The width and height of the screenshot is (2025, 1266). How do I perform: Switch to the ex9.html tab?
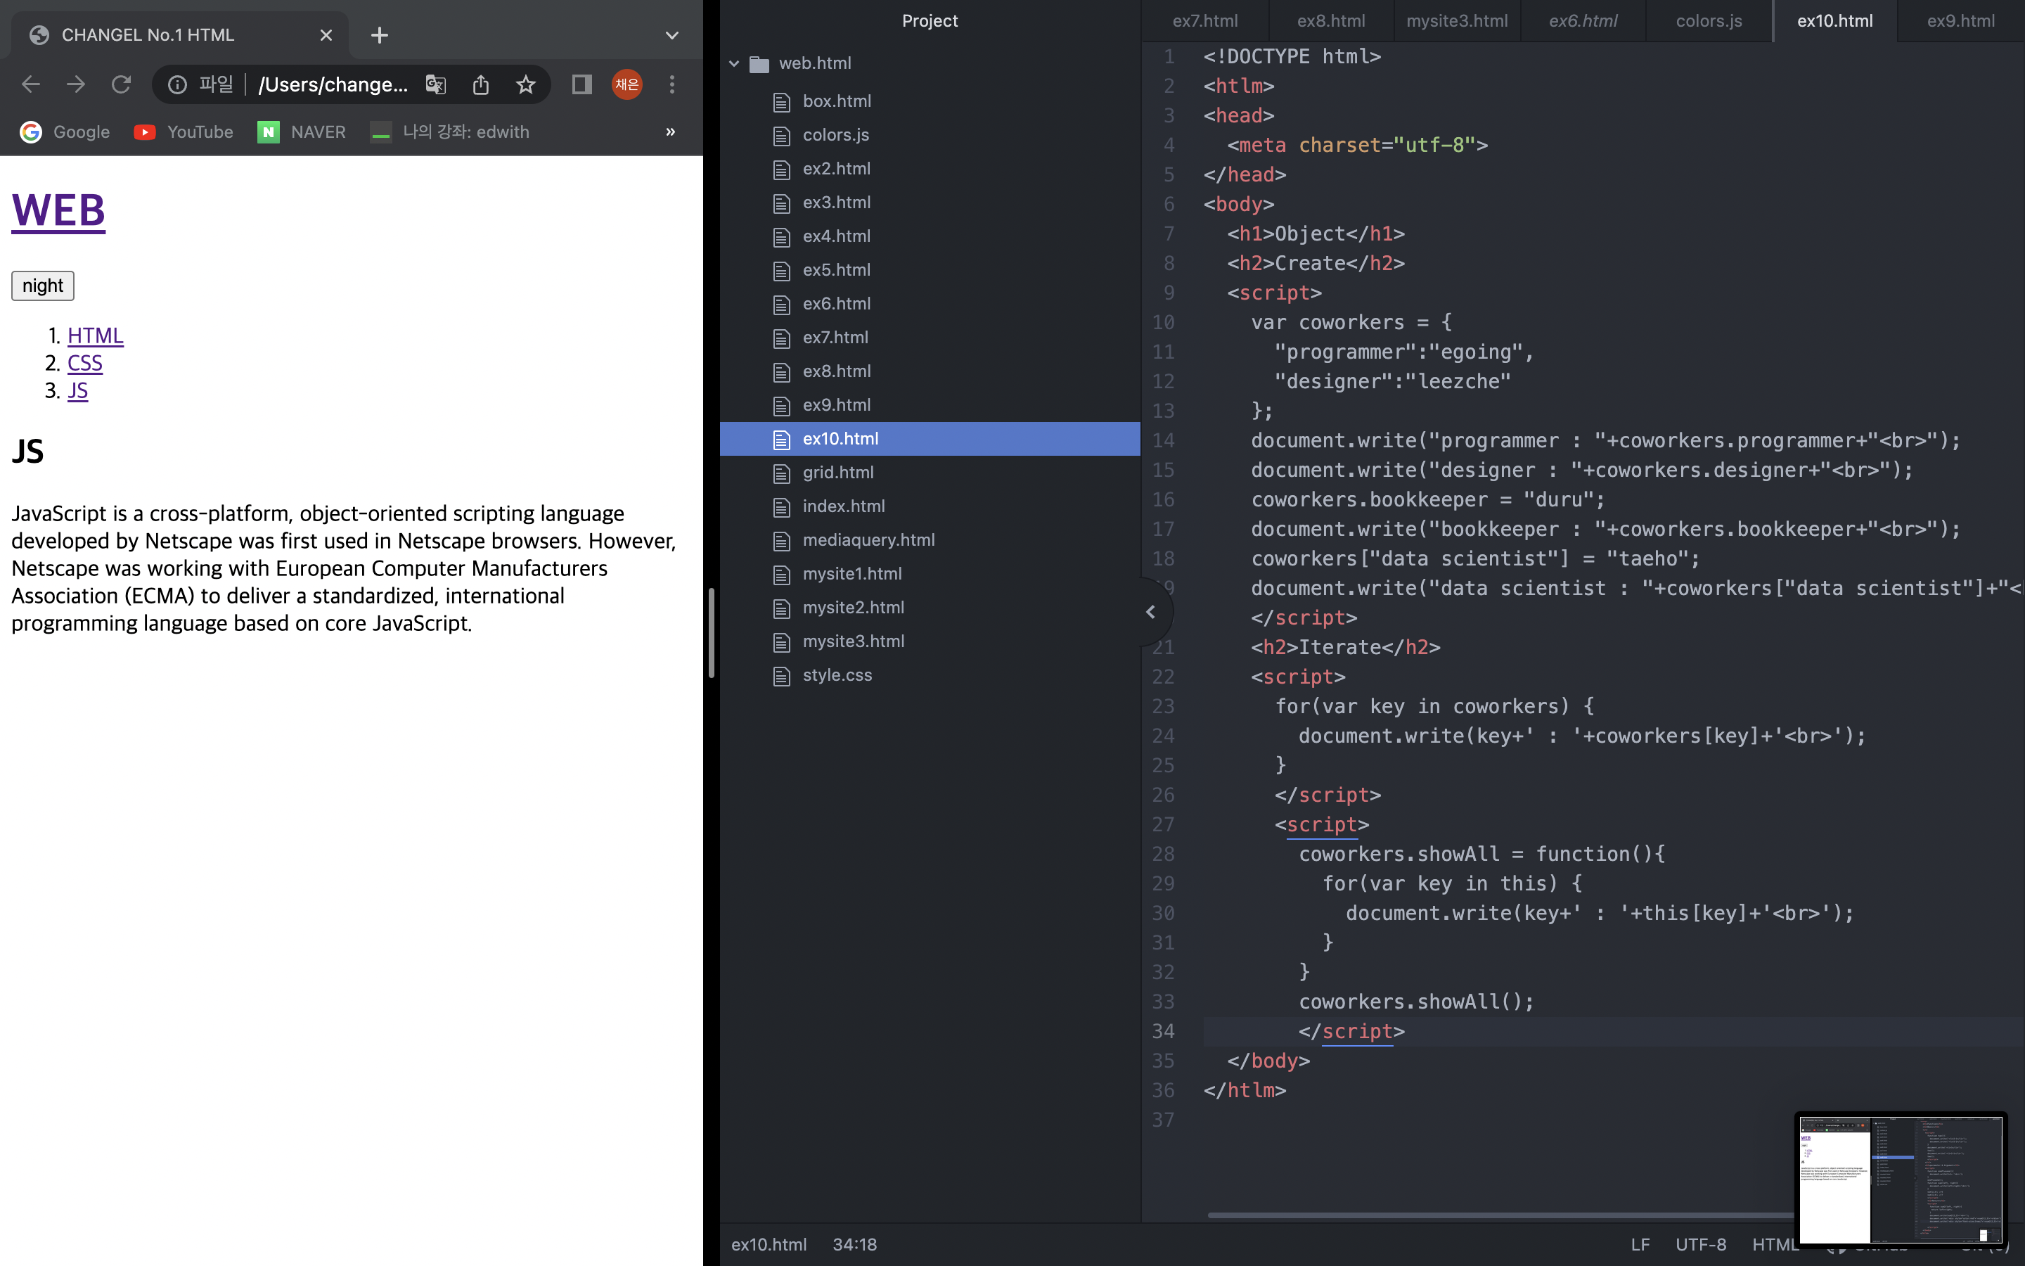1960,21
